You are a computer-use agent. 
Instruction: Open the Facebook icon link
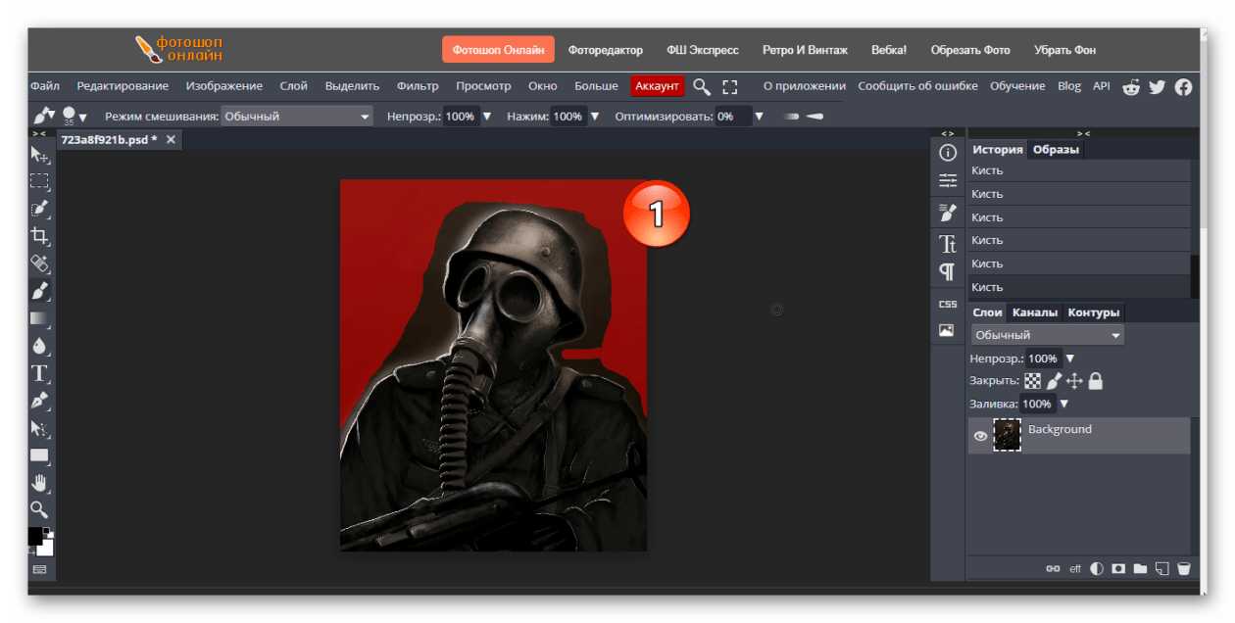1183,86
